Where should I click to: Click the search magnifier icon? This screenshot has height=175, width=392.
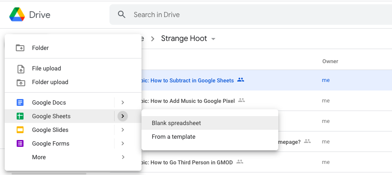pos(122,15)
